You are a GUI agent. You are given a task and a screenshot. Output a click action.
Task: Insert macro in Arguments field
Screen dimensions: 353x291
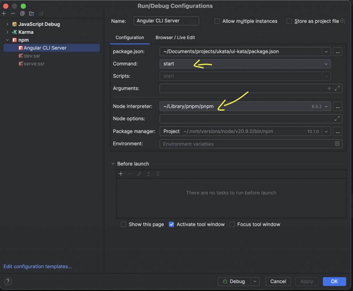click(x=329, y=89)
